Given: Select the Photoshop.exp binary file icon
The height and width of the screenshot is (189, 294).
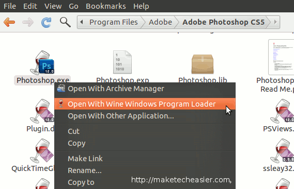Looking at the screenshot, I should point(122,62).
